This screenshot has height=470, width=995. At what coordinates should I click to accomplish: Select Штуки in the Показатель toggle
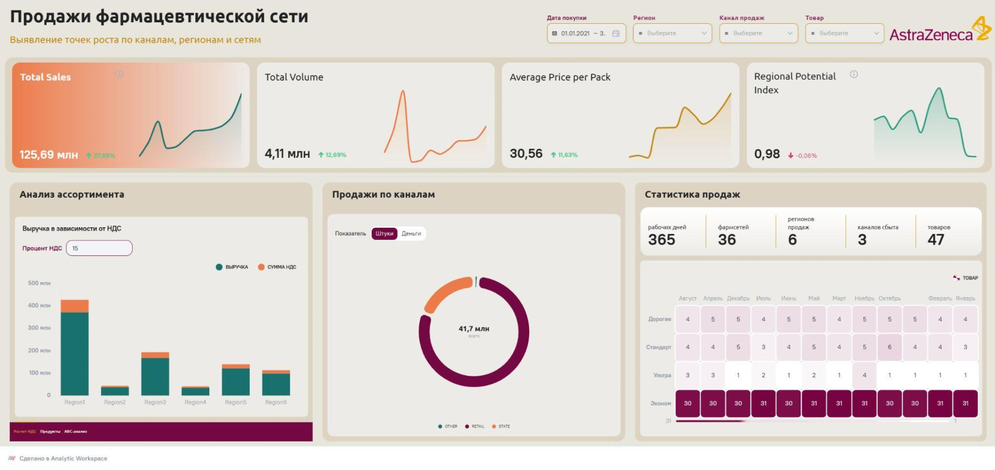(384, 233)
